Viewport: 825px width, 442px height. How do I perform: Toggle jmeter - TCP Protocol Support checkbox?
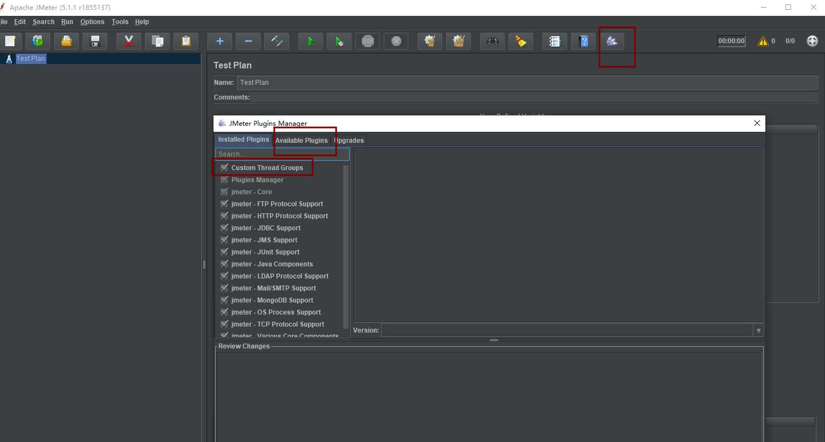click(x=224, y=324)
